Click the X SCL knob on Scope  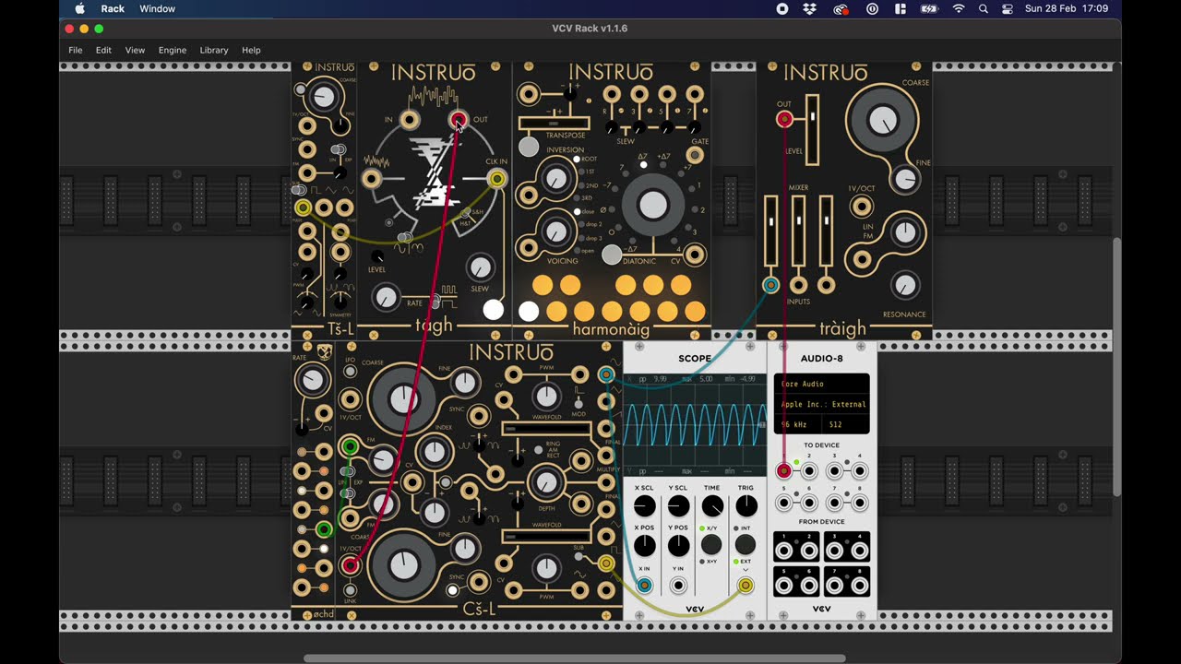(645, 505)
